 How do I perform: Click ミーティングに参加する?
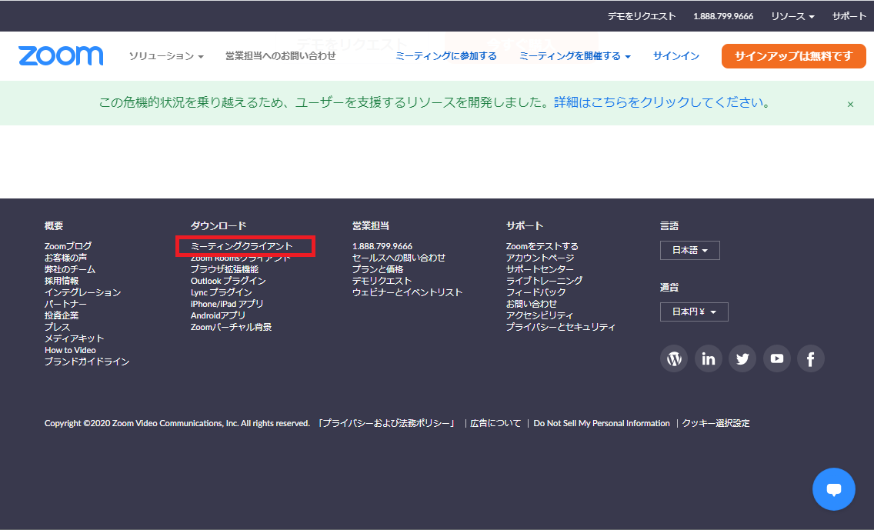[446, 55]
